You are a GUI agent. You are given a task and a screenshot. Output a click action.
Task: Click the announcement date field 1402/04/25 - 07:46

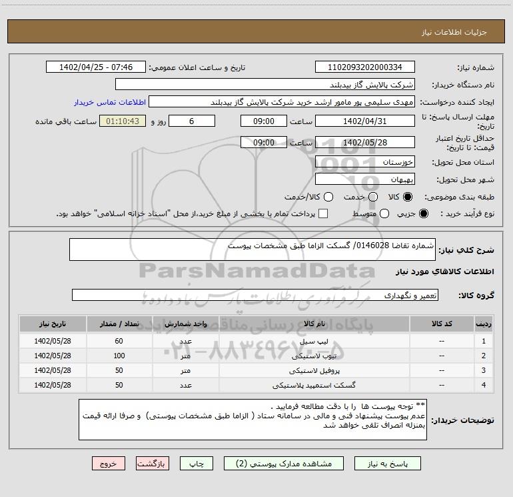tap(96, 67)
